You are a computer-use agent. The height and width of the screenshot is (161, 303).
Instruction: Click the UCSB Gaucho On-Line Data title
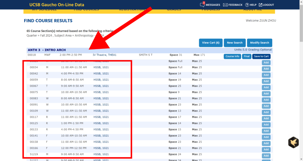pyautogui.click(x=57, y=5)
